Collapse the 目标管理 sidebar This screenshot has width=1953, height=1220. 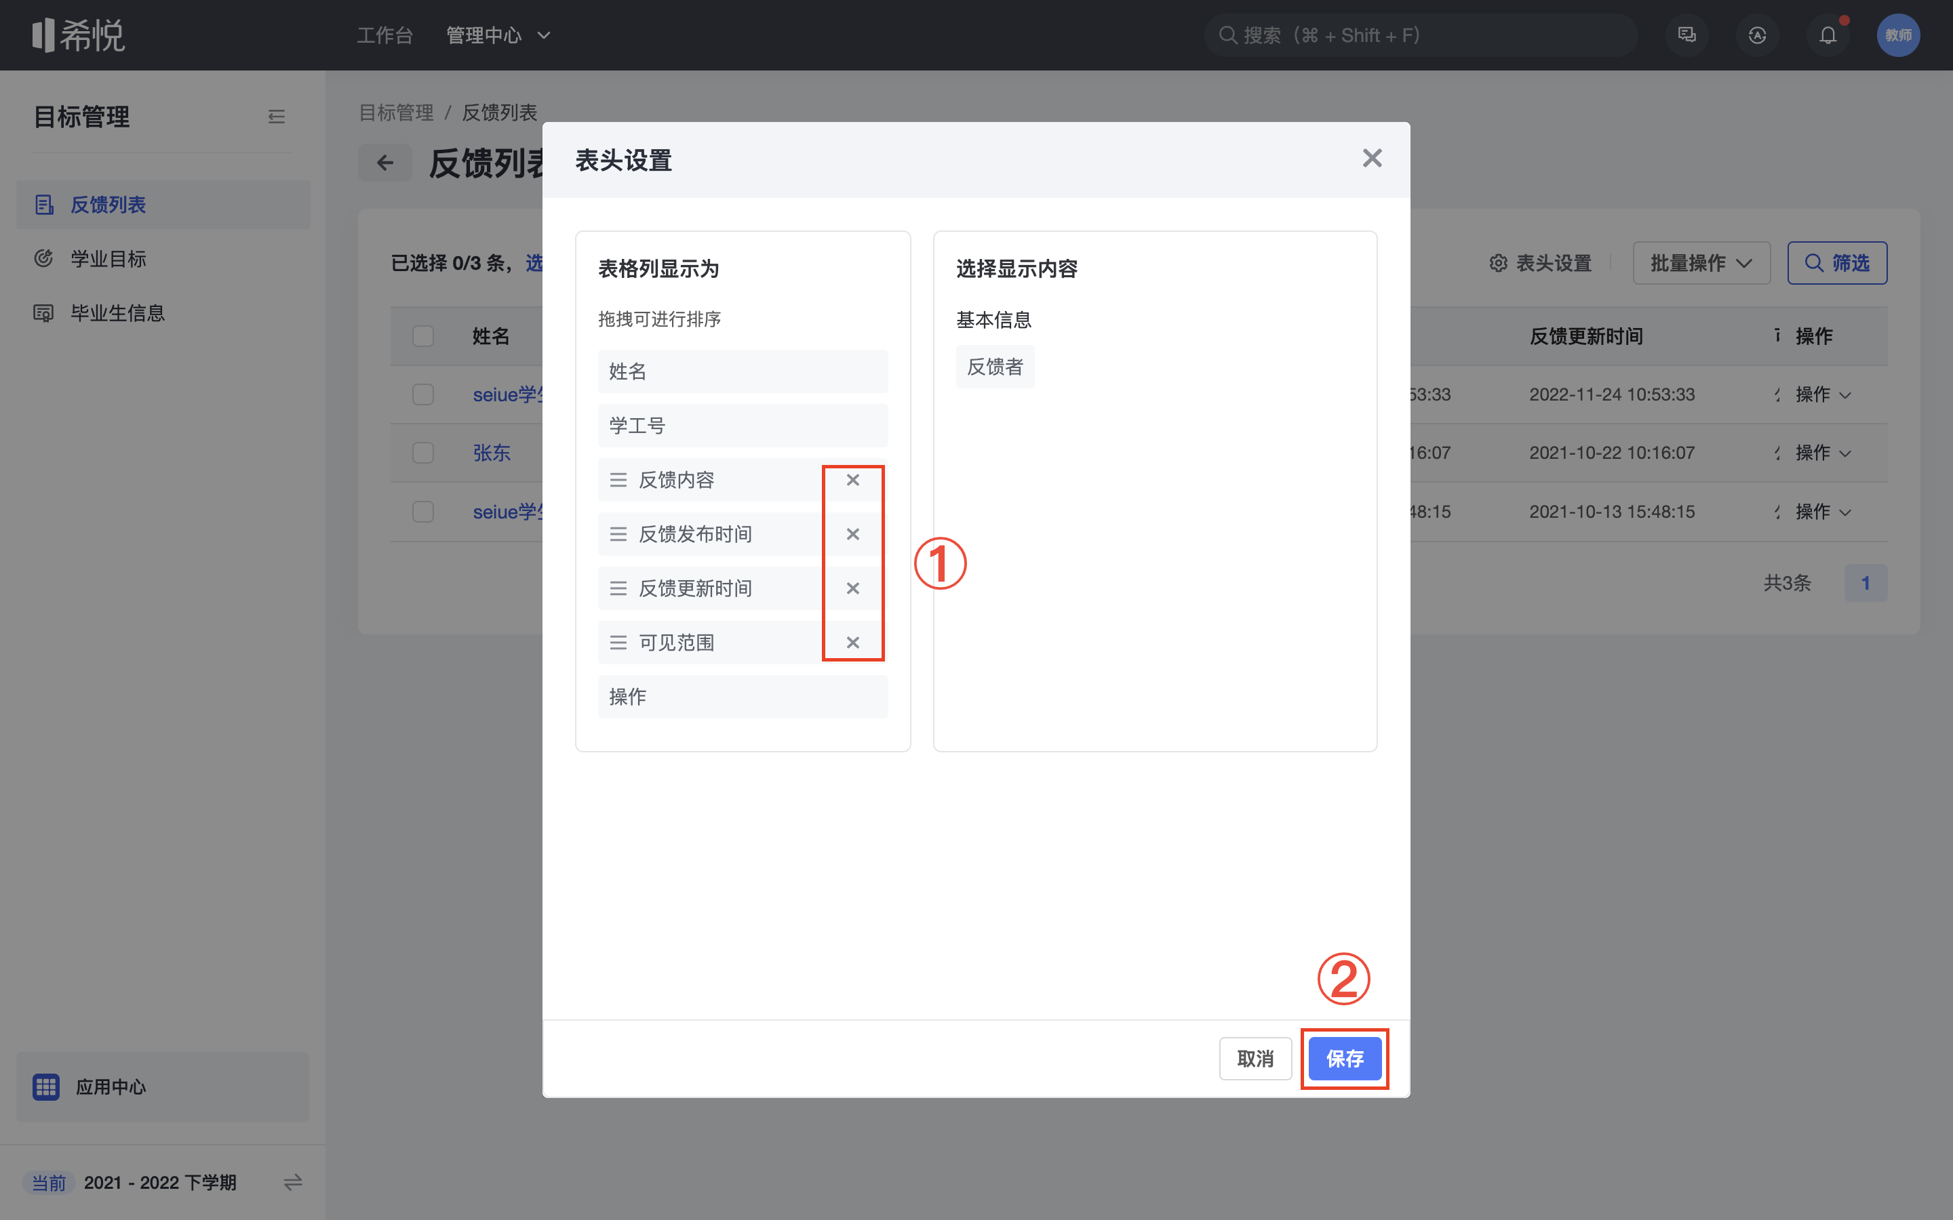(276, 117)
